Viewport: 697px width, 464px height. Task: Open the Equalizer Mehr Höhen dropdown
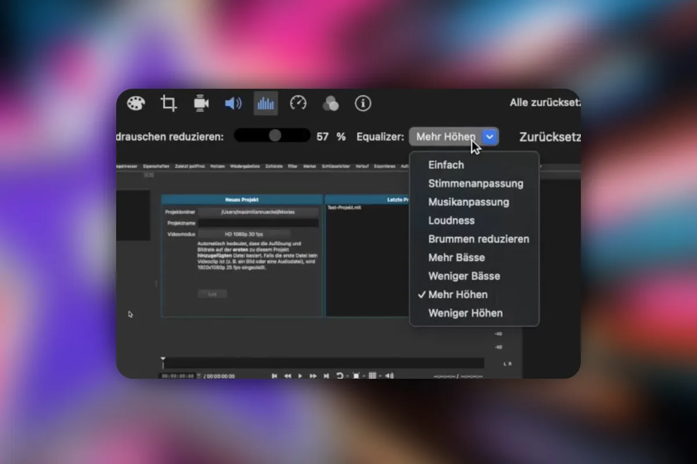coord(454,137)
